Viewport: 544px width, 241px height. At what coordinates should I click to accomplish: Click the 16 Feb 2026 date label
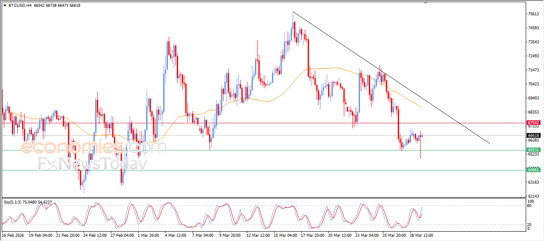12,235
